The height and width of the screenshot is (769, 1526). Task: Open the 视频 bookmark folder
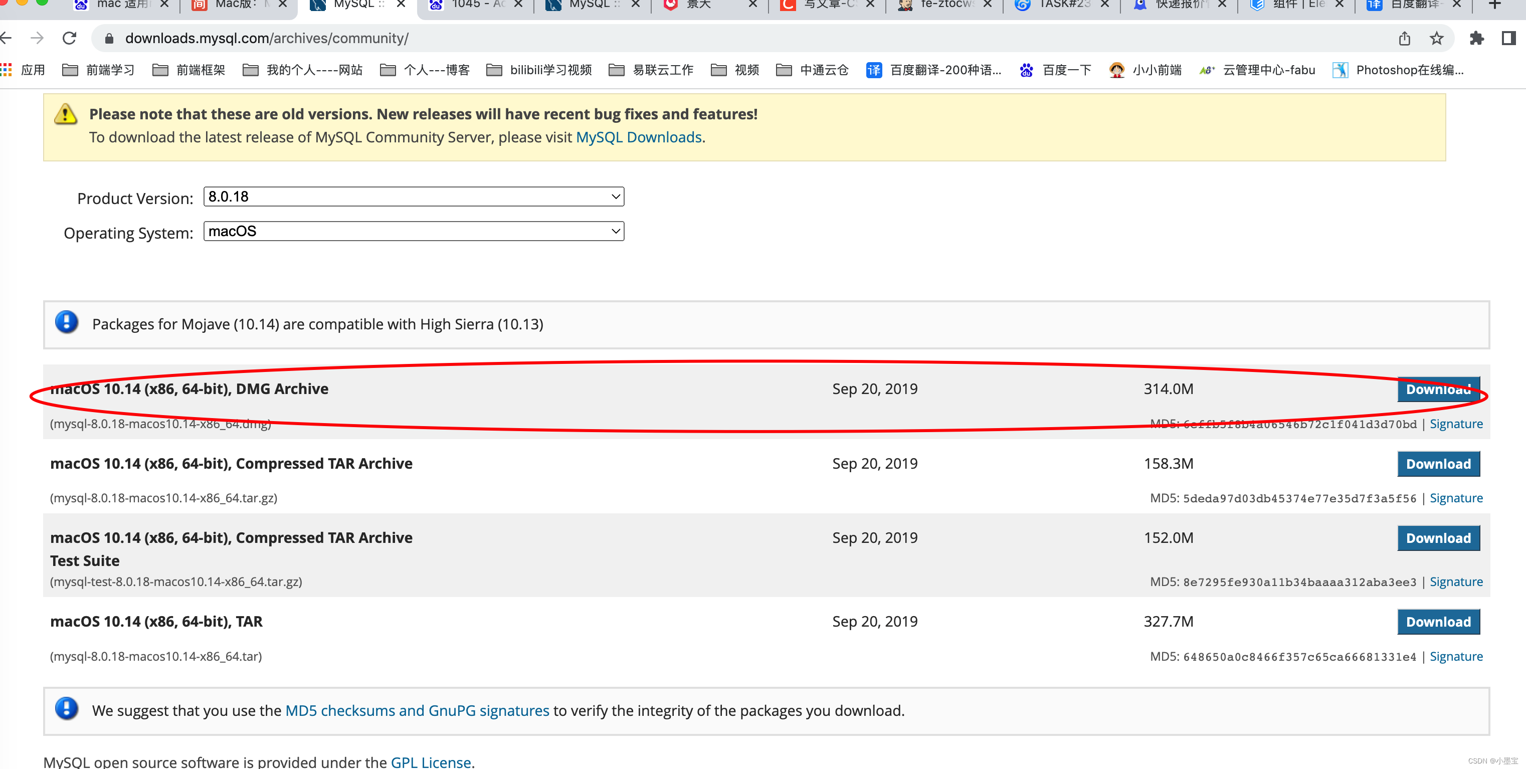click(x=735, y=70)
